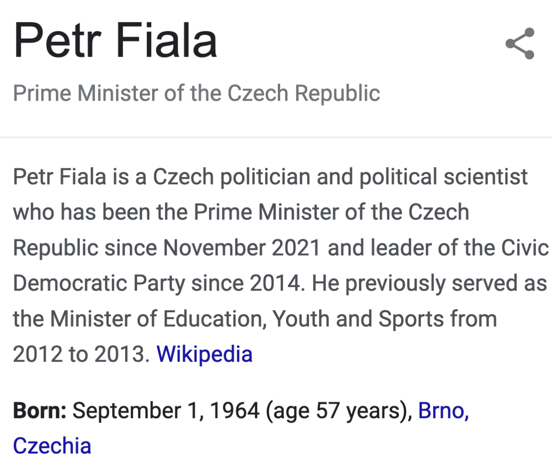
Task: Open the Wikipedia source link
Action: tap(204, 354)
